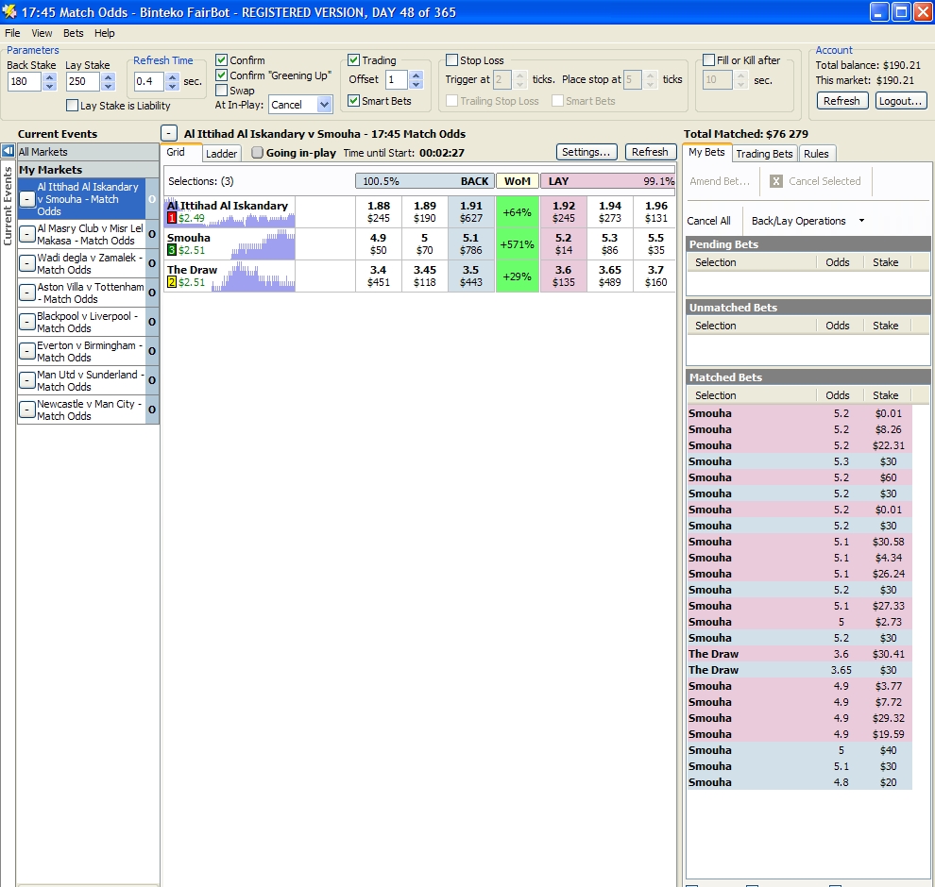
Task: Toggle the Going in-play checkbox
Action: (x=257, y=153)
